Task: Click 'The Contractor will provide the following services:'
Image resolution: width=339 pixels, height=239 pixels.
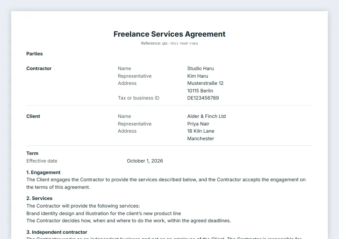Action: 83,206
